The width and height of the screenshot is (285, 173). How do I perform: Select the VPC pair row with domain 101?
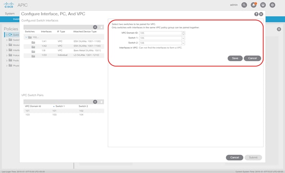pyautogui.click(x=63, y=111)
